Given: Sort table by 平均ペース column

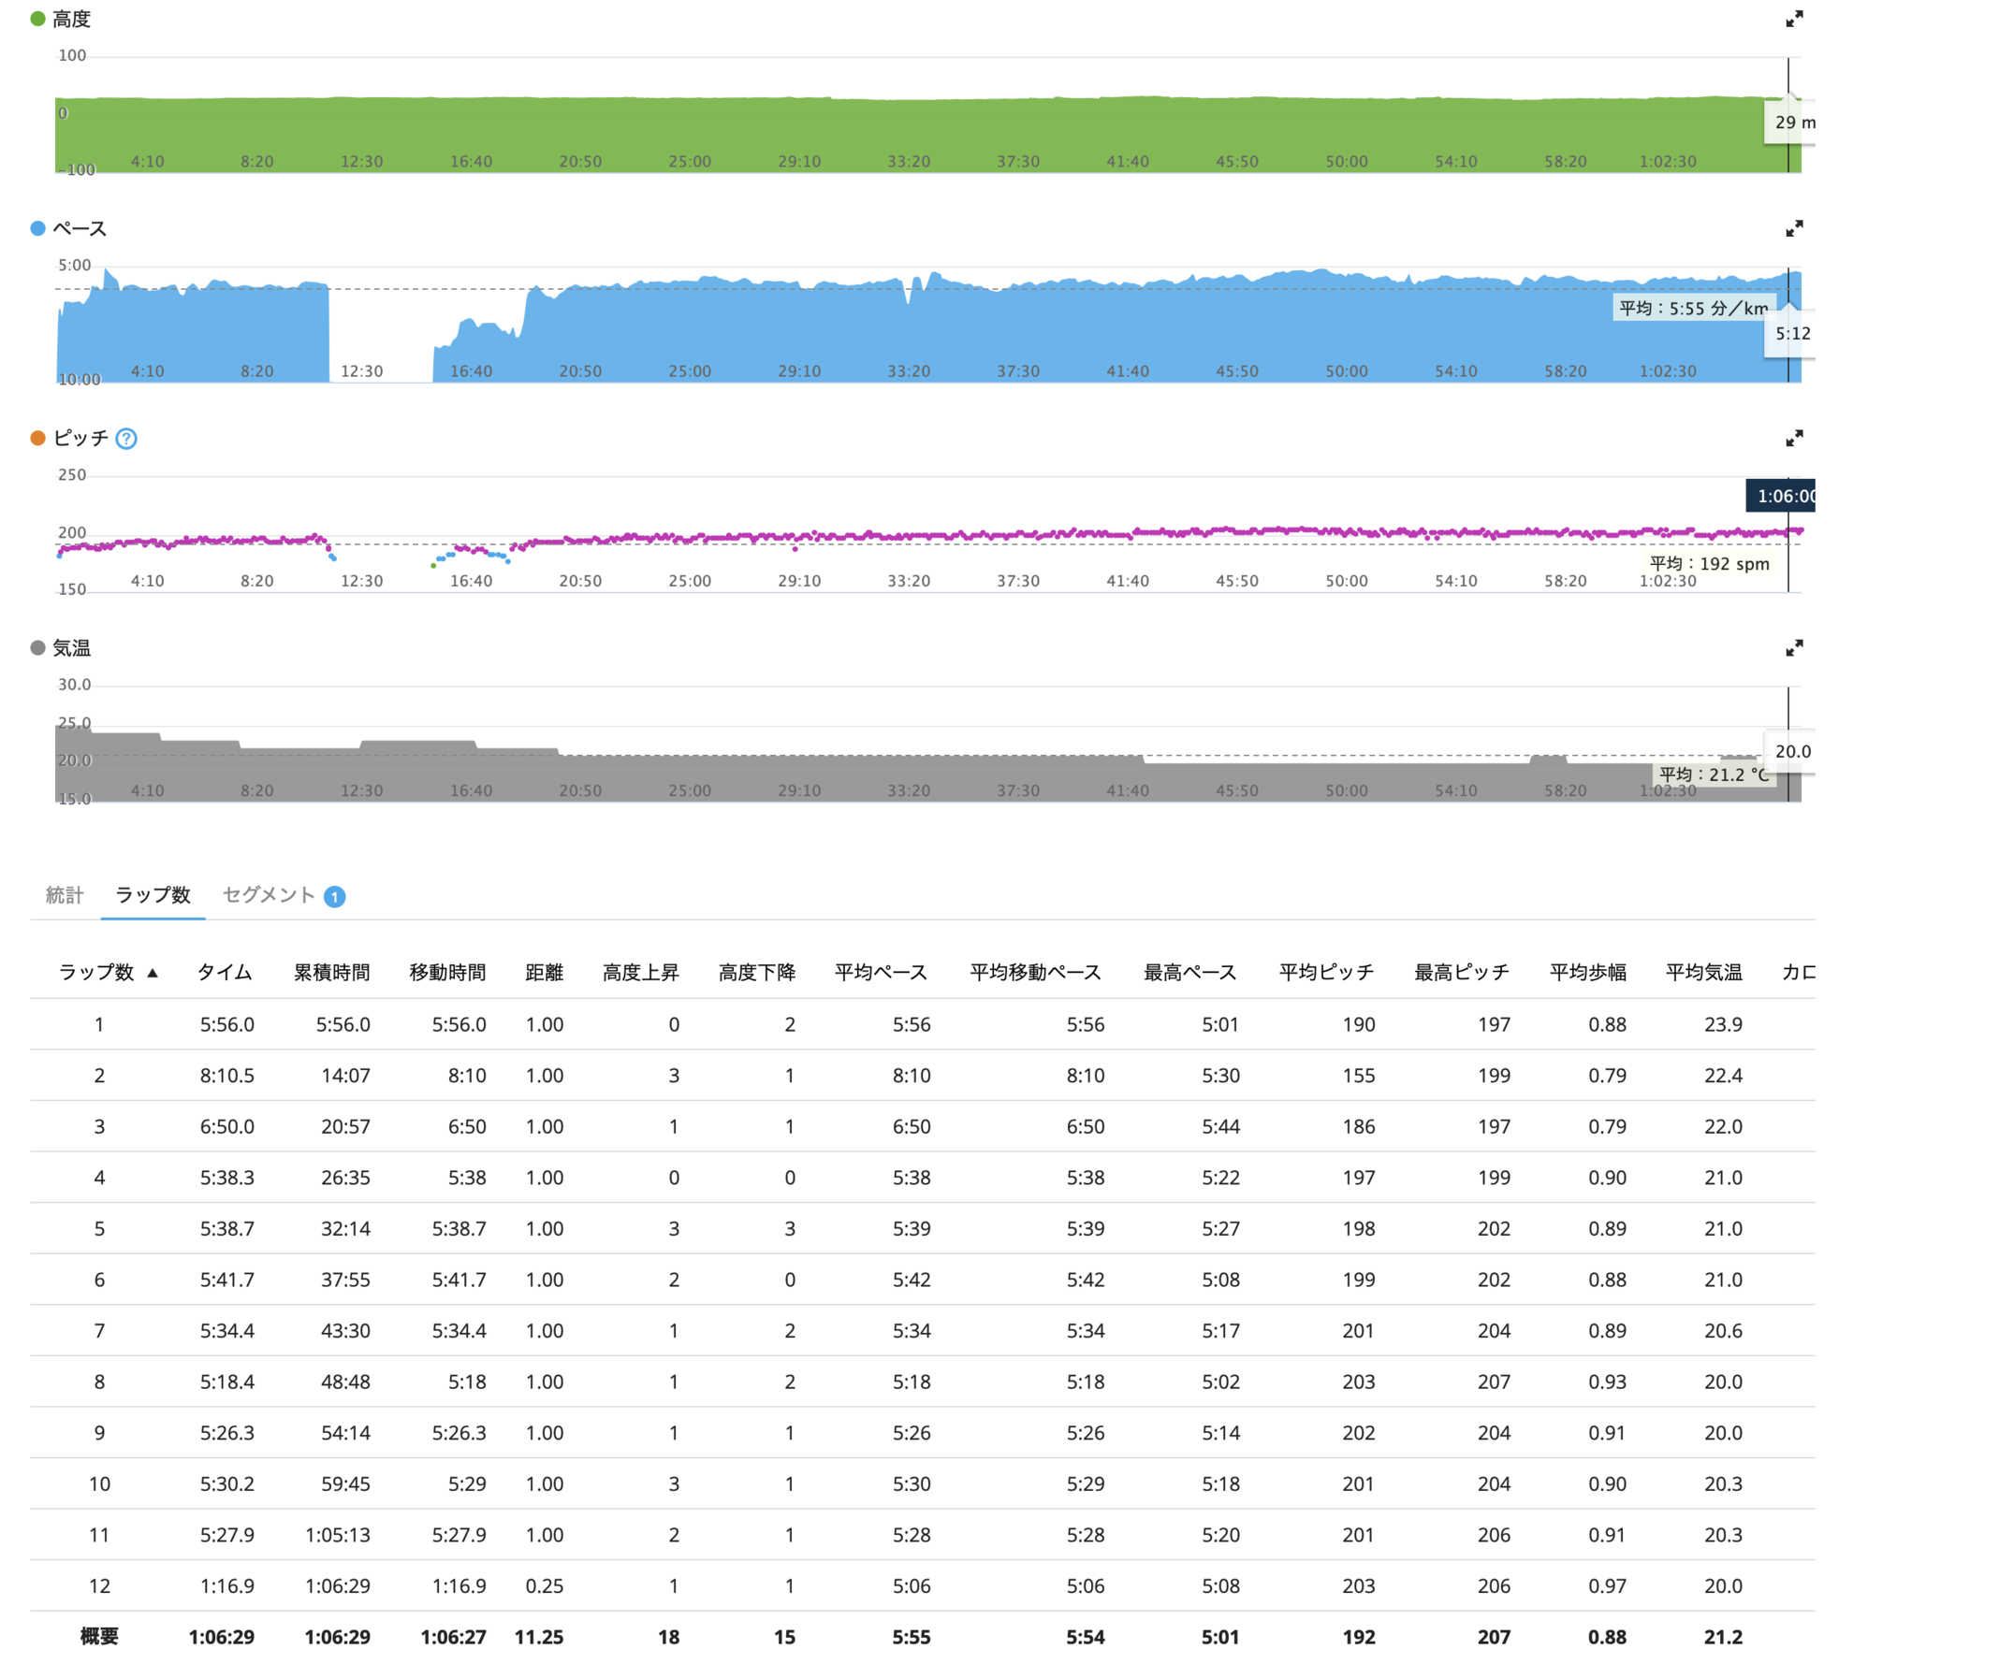Looking at the screenshot, I should (881, 973).
